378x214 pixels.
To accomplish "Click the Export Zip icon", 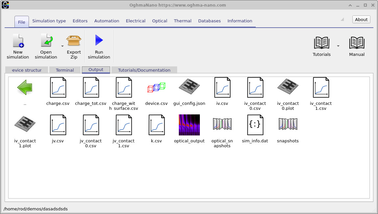I will coord(74,40).
